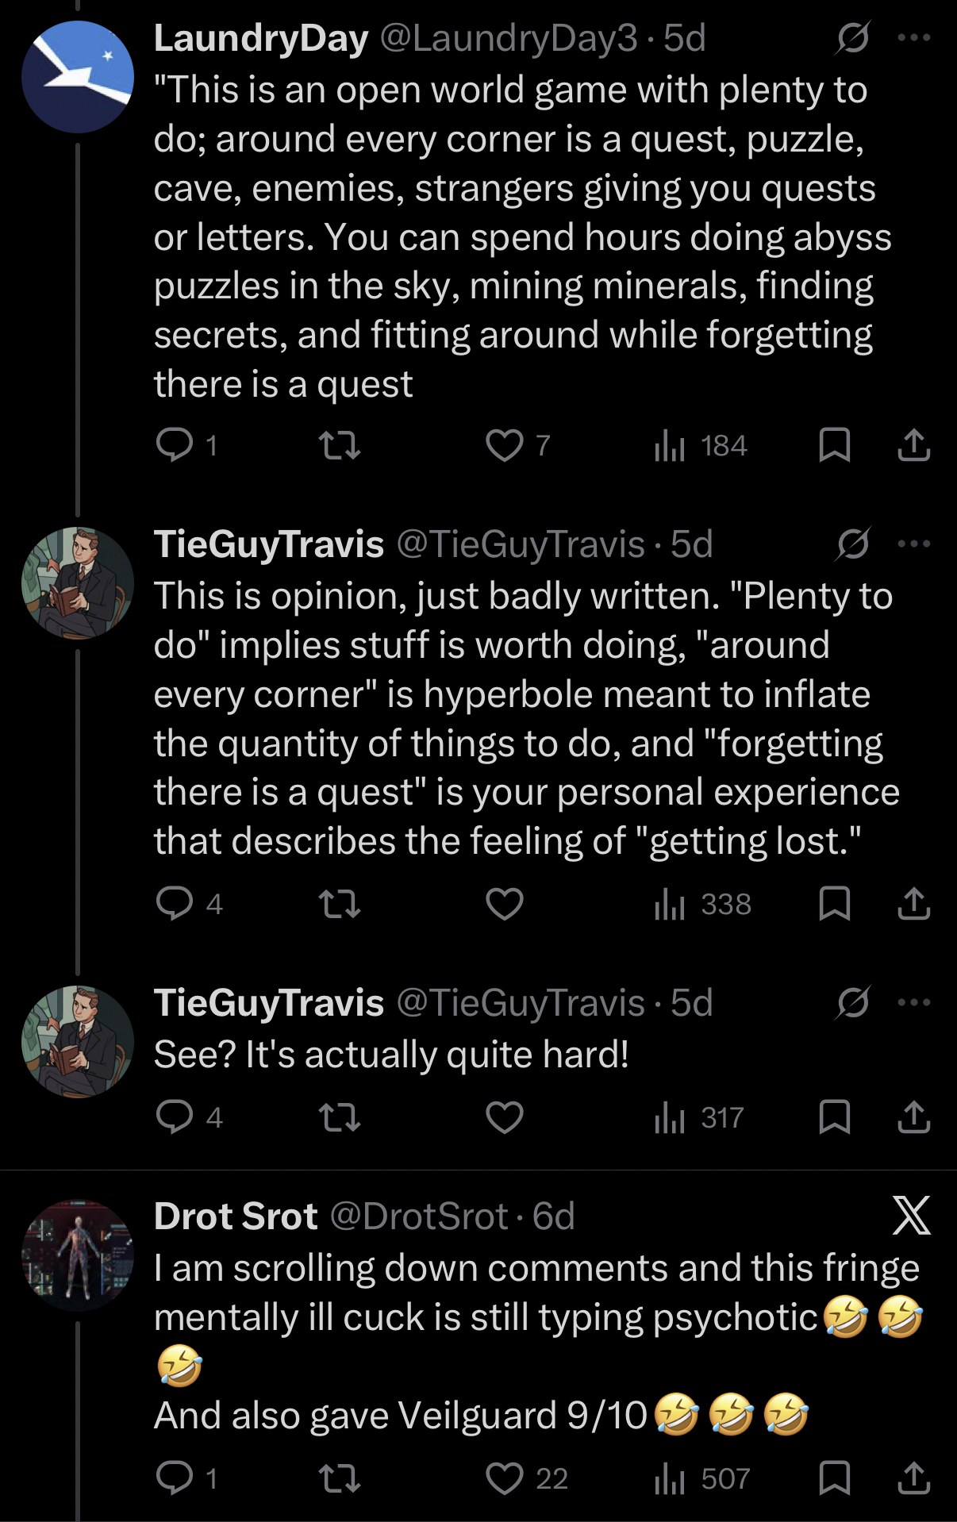Repost LaundryDay's tweet
Image resolution: width=957 pixels, height=1522 pixels.
[x=340, y=445]
